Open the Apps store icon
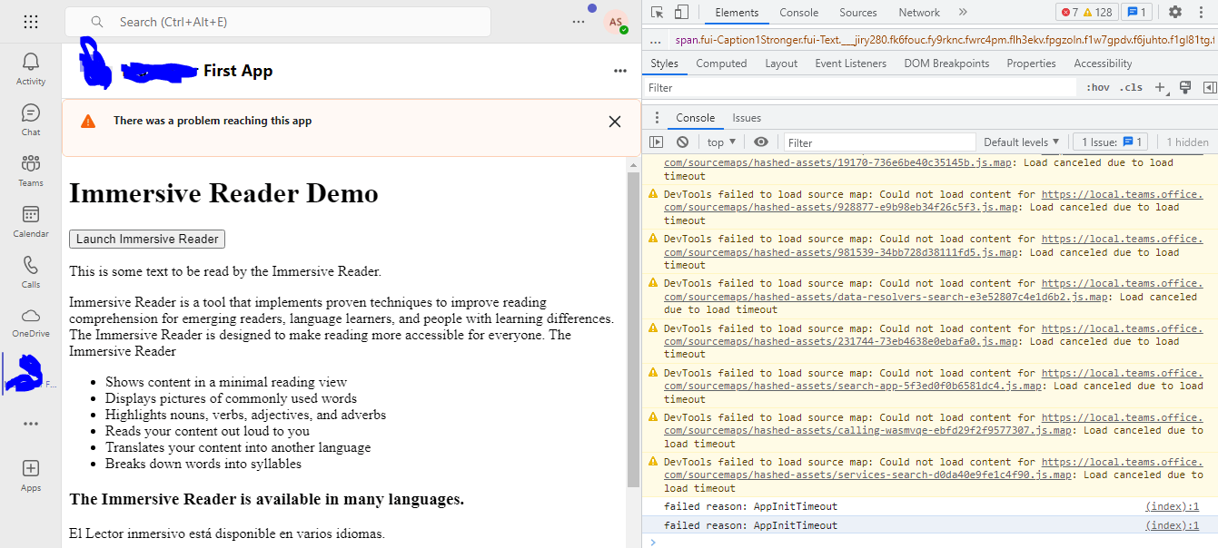This screenshot has width=1218, height=548. [31, 475]
